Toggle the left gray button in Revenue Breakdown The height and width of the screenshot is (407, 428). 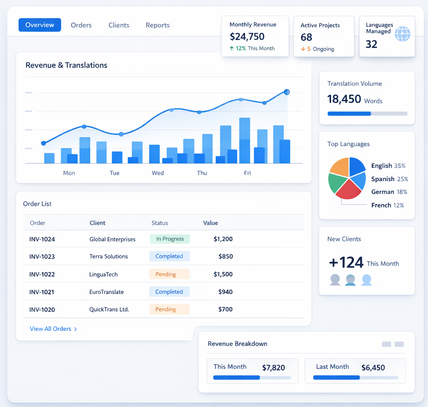[386, 344]
